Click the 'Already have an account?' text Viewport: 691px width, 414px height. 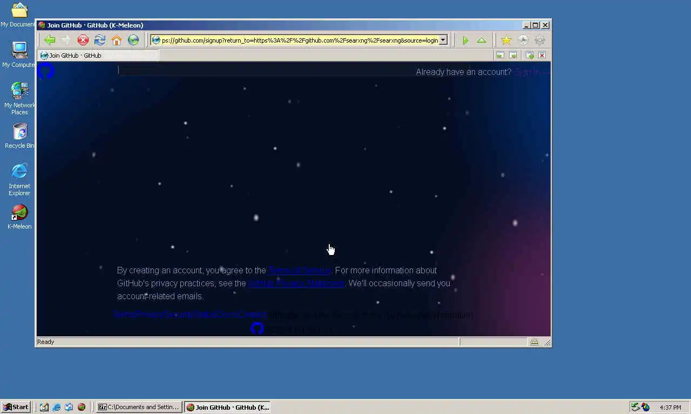click(463, 72)
